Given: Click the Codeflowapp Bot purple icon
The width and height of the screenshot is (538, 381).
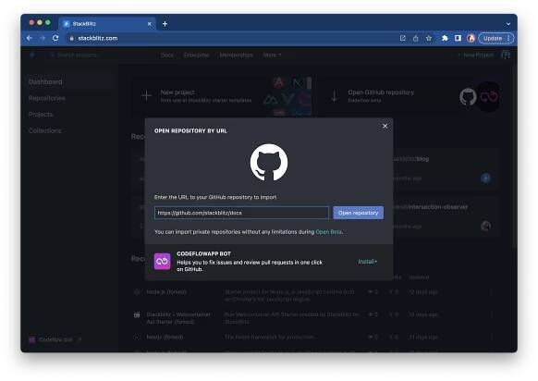Looking at the screenshot, I should (162, 262).
